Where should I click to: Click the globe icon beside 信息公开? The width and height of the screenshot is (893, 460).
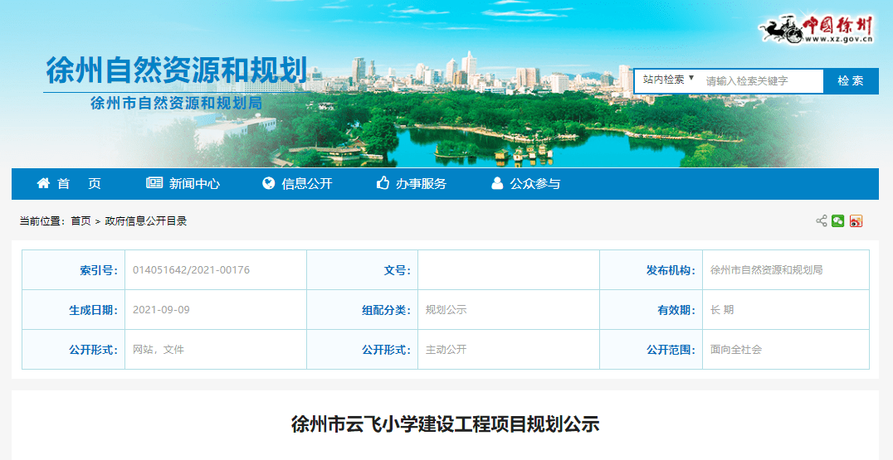pos(269,183)
